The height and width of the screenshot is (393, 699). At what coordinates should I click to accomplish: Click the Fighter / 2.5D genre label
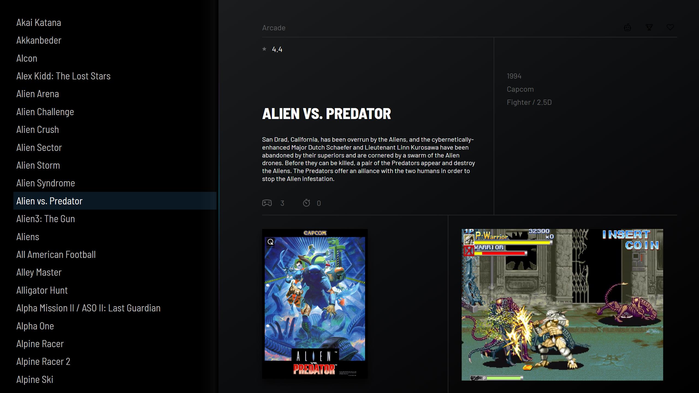pyautogui.click(x=529, y=102)
